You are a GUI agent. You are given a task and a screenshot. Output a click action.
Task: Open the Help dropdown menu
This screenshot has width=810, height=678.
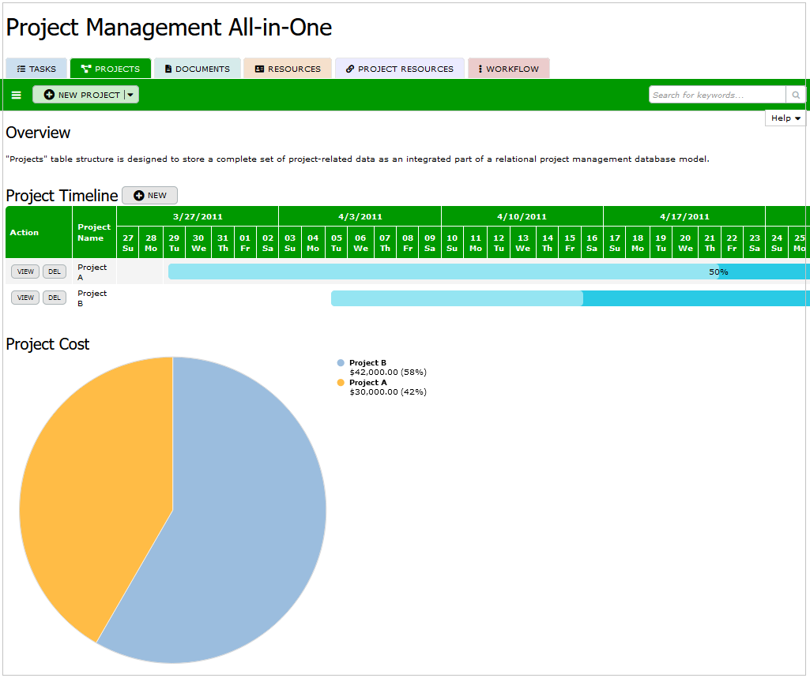coord(786,118)
